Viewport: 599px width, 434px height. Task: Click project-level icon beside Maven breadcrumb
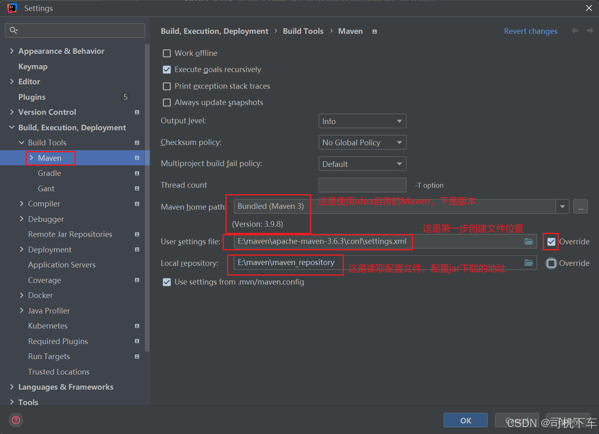tap(375, 31)
